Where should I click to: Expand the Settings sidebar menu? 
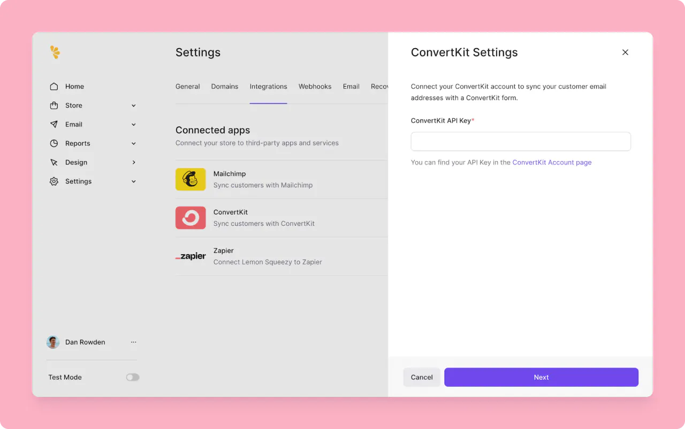pyautogui.click(x=133, y=181)
